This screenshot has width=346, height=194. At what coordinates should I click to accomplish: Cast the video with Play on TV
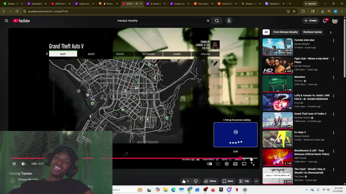(x=244, y=164)
